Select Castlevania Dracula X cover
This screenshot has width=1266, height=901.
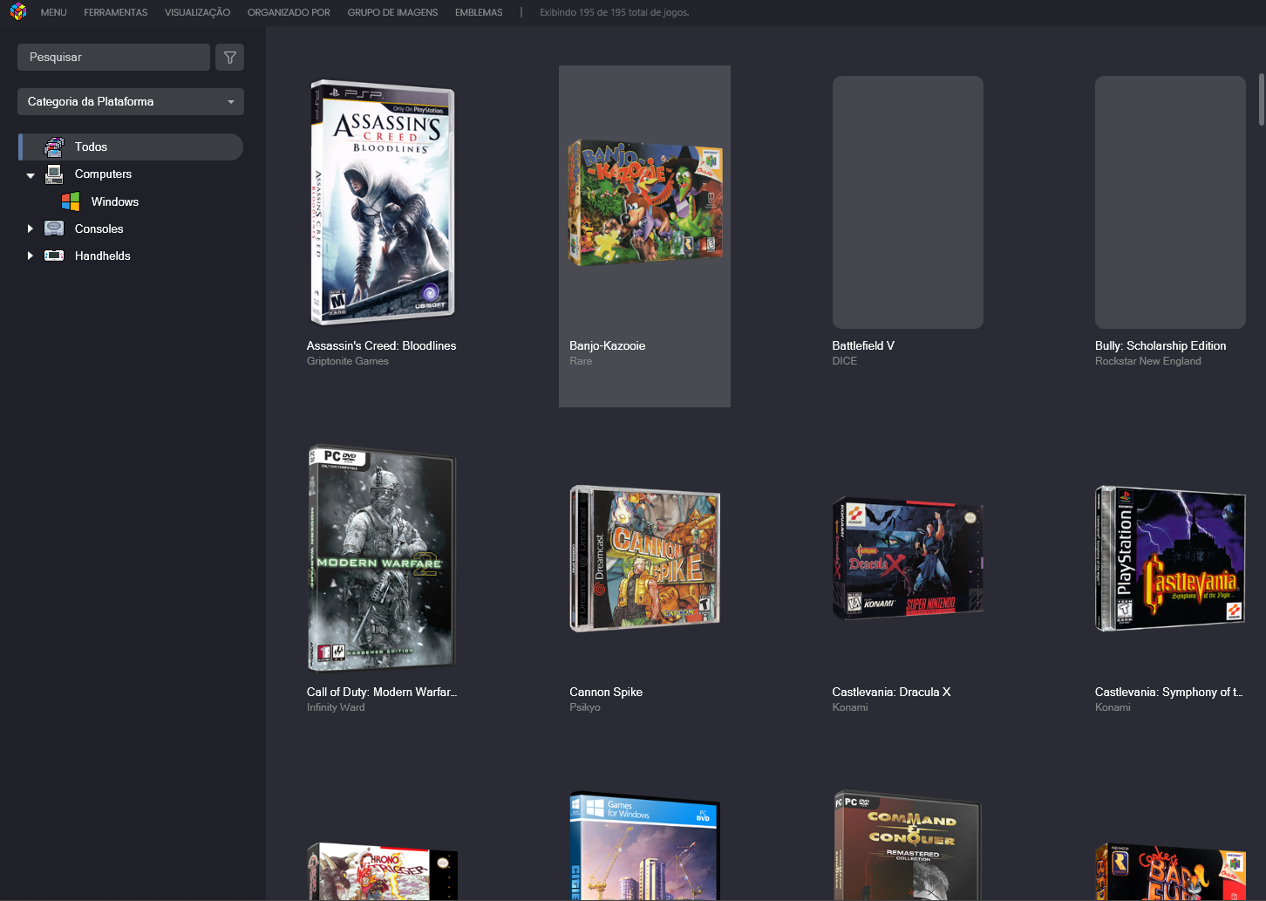click(x=908, y=558)
